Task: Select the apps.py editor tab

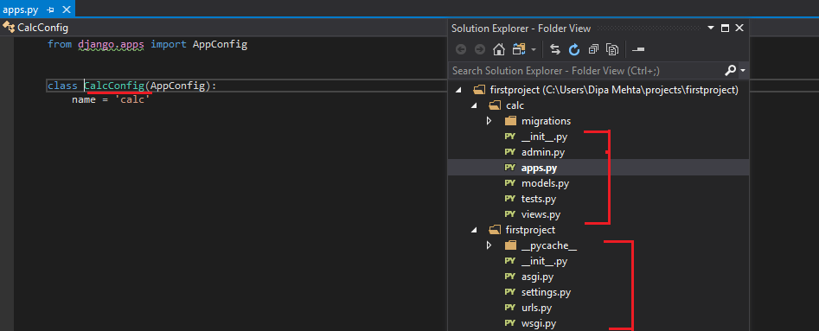Action: coord(37,10)
